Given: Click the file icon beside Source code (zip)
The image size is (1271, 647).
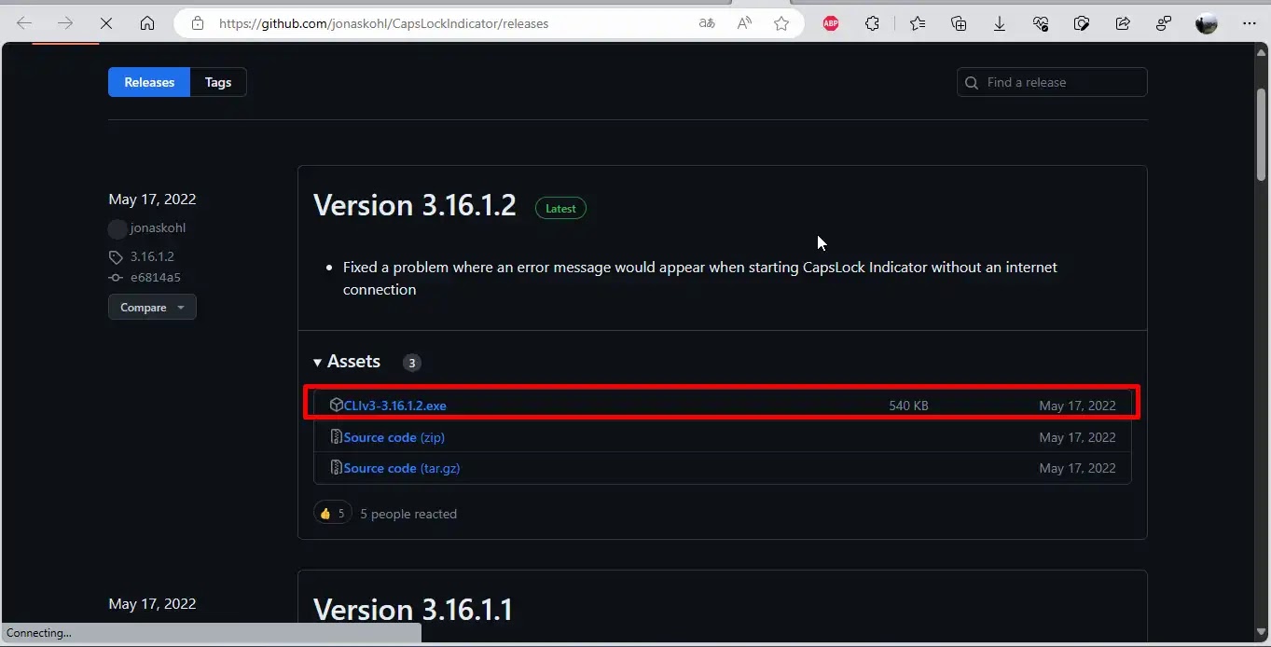Looking at the screenshot, I should 337,436.
